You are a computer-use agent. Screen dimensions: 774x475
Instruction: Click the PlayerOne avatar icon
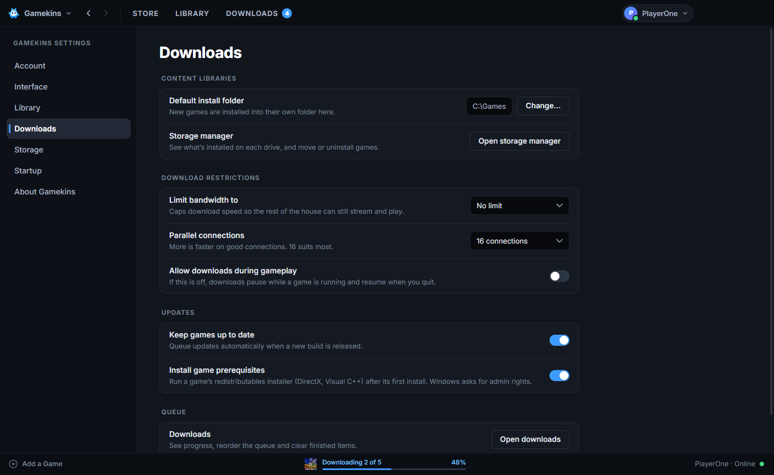pos(630,13)
